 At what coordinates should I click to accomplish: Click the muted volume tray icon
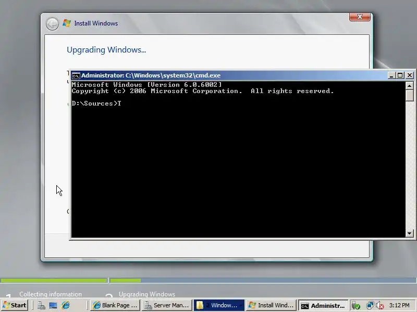pos(379,306)
